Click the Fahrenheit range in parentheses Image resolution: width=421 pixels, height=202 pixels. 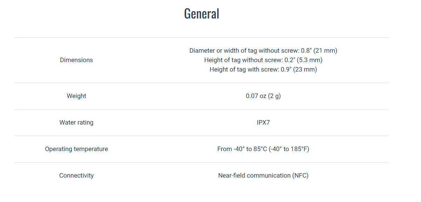289,149
